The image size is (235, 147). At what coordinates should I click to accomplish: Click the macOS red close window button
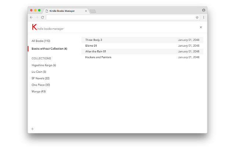click(x=31, y=10)
